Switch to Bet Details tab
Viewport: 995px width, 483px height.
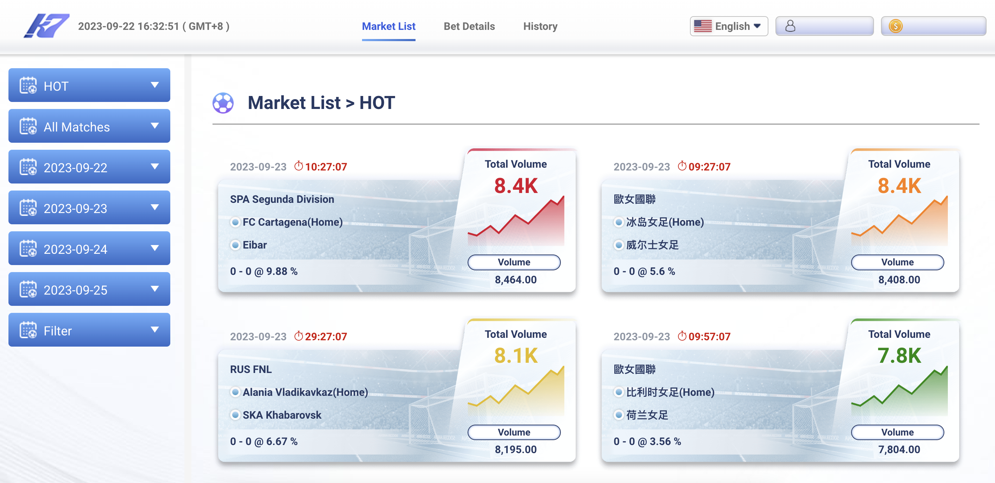pyautogui.click(x=469, y=26)
